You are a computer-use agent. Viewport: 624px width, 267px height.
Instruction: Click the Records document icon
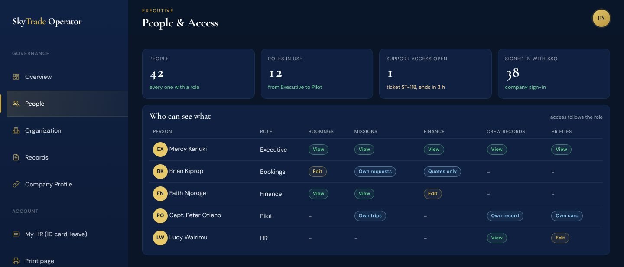pos(16,157)
